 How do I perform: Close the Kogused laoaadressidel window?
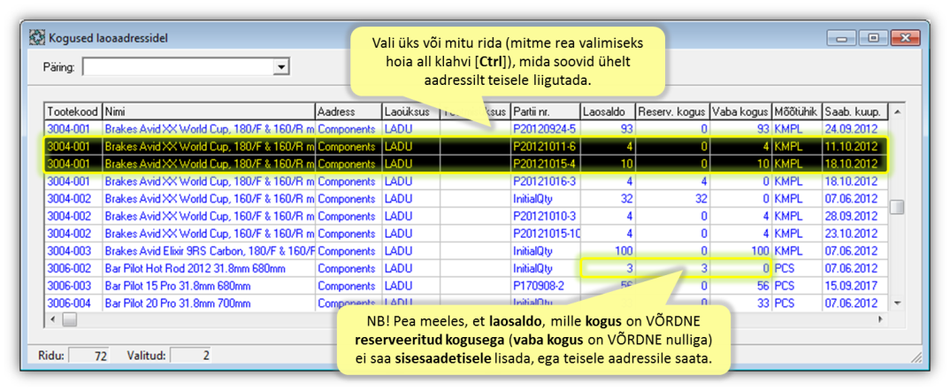click(x=906, y=37)
